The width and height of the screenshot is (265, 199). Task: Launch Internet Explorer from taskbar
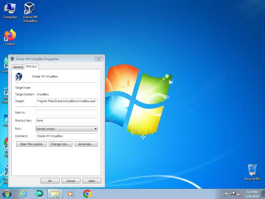23,194
